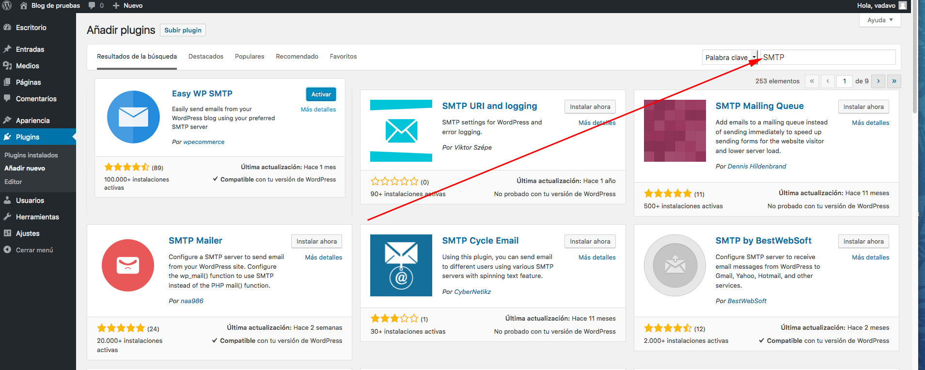The width and height of the screenshot is (925, 370).
Task: Open the naa986 author link
Action: 192,301
